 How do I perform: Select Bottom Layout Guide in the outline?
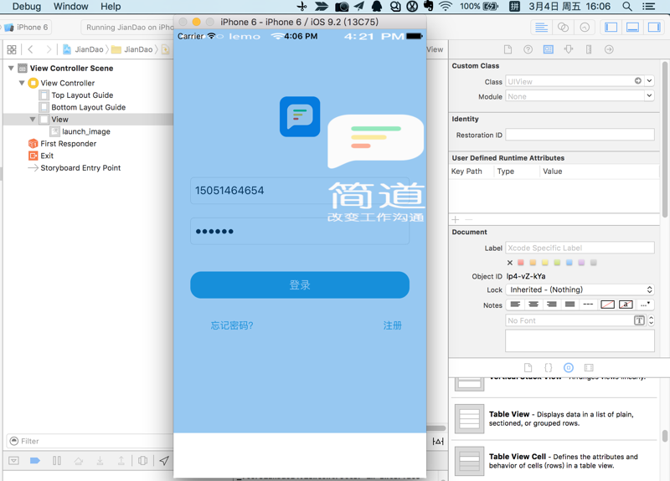(x=88, y=107)
